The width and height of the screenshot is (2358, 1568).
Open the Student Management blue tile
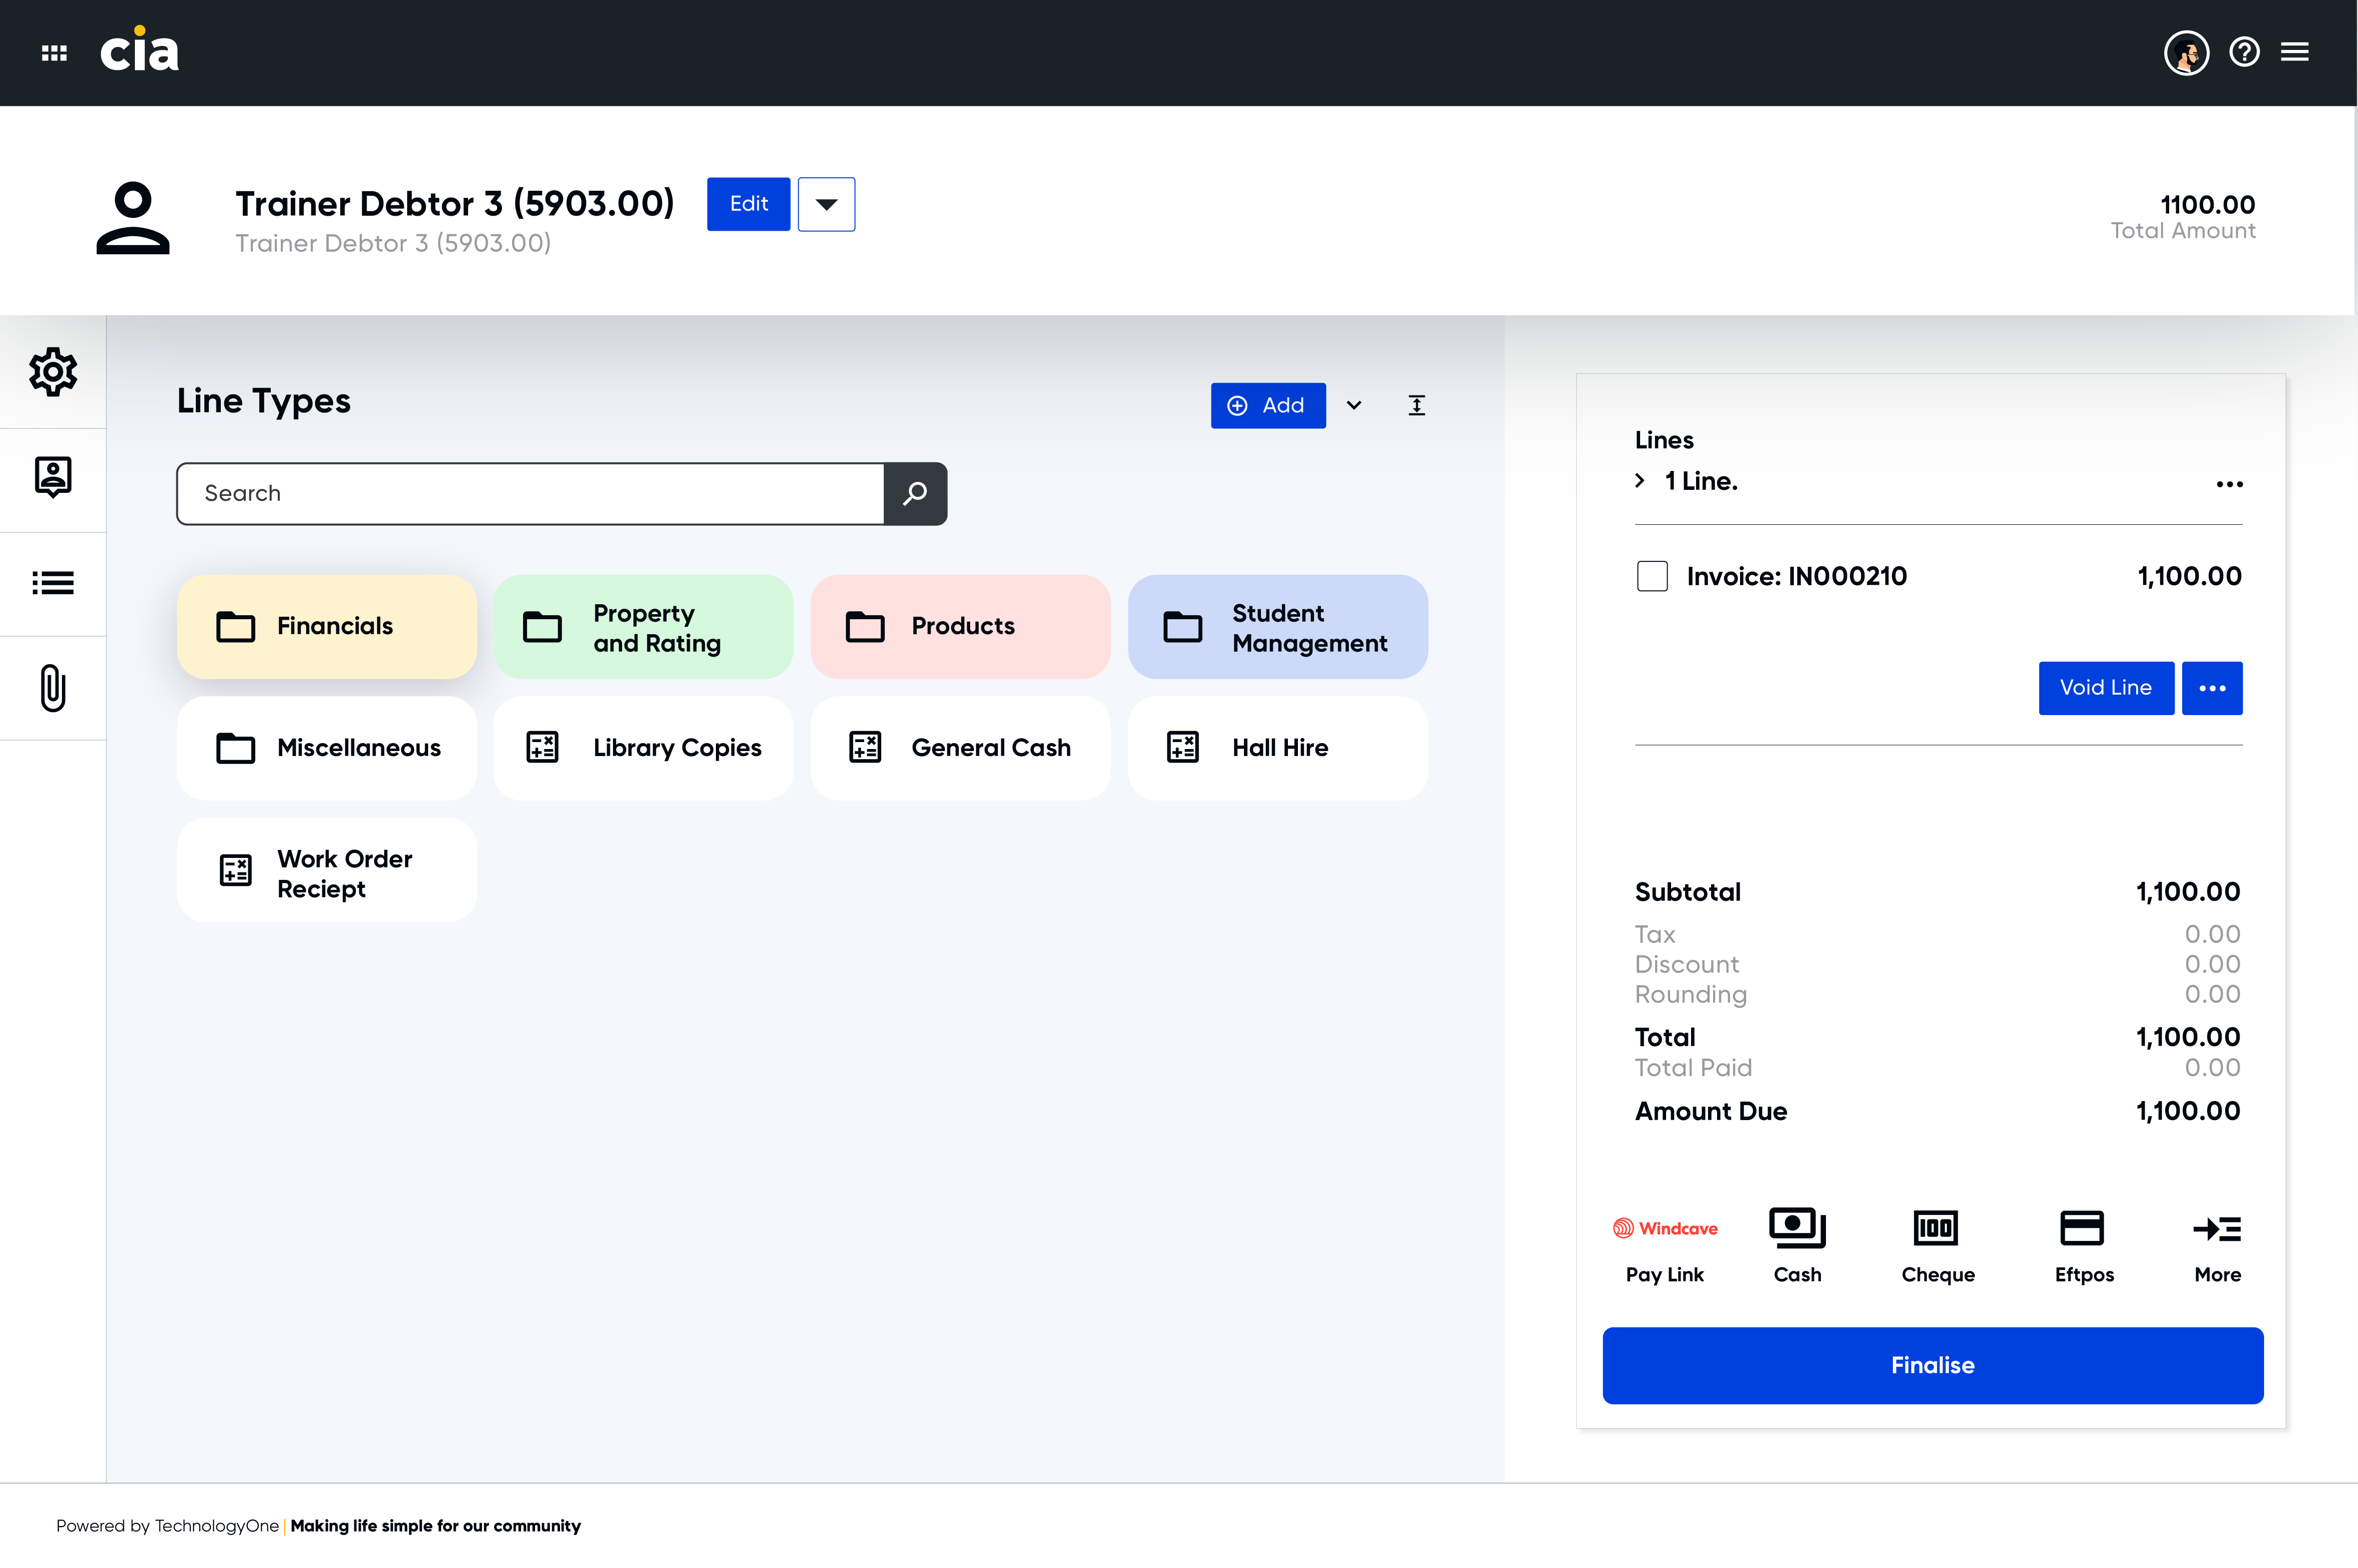coord(1277,627)
